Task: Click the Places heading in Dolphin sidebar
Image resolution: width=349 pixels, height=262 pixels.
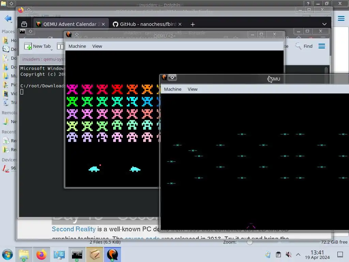Action: pyautogui.click(x=8, y=31)
